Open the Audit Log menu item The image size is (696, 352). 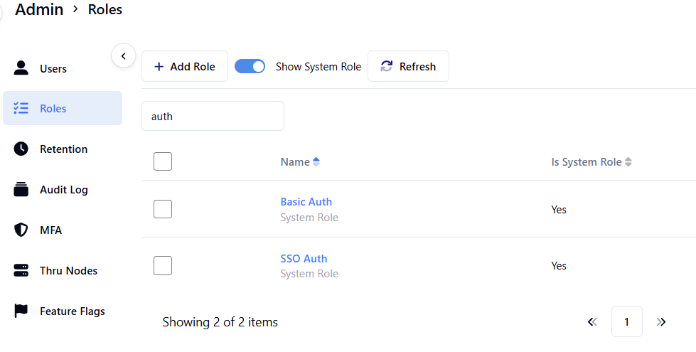[x=63, y=190]
